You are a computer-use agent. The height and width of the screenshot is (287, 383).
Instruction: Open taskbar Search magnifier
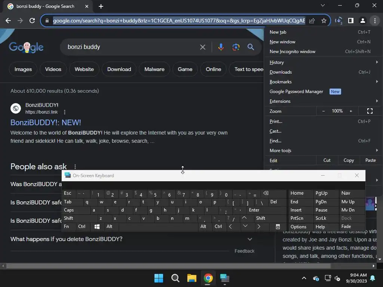175,278
